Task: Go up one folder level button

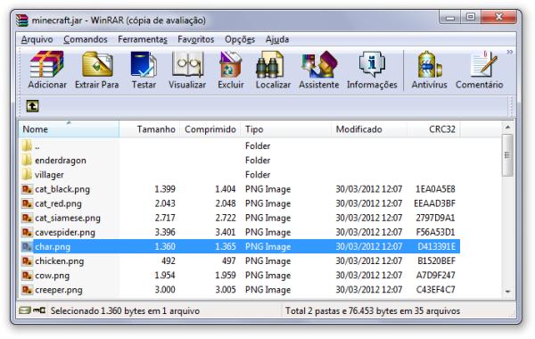Action: click(x=32, y=106)
